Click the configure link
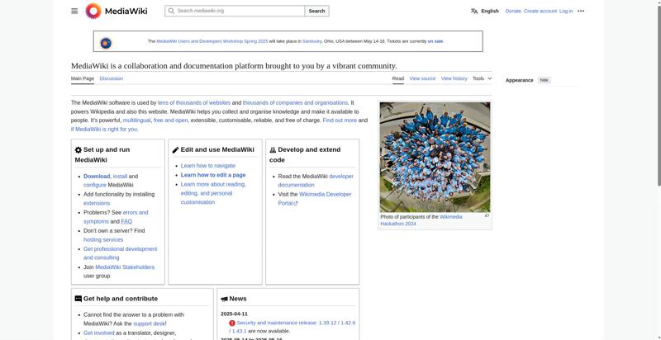This screenshot has height=340, width=661. (x=95, y=185)
